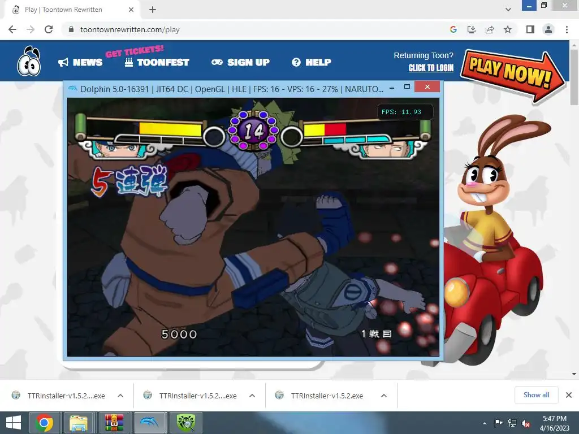This screenshot has height=434, width=579.
Task: Close the downloads bar
Action: pyautogui.click(x=569, y=395)
